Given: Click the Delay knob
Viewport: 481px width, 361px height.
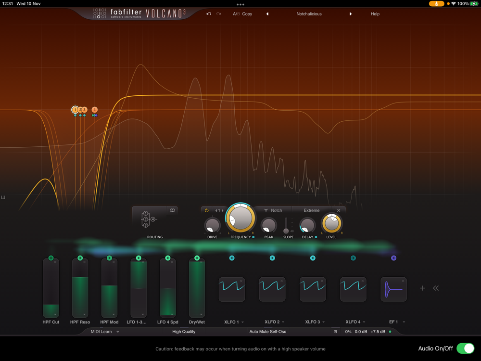Looking at the screenshot, I should [x=307, y=225].
